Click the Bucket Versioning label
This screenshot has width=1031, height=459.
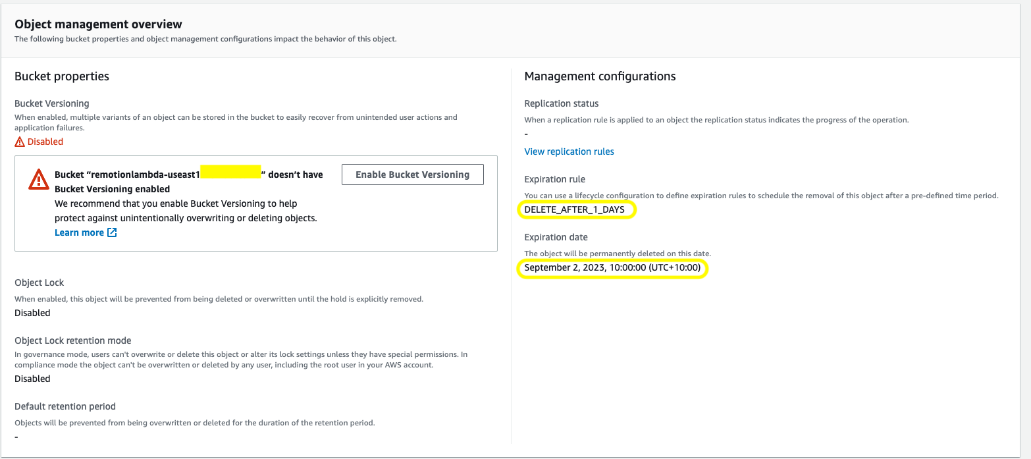(51, 103)
